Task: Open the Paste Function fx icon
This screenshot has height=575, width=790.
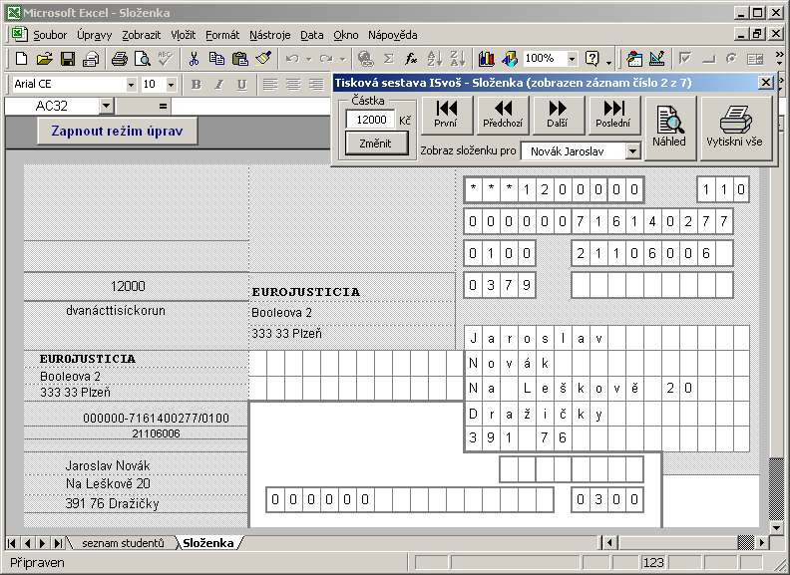Action: click(x=411, y=59)
